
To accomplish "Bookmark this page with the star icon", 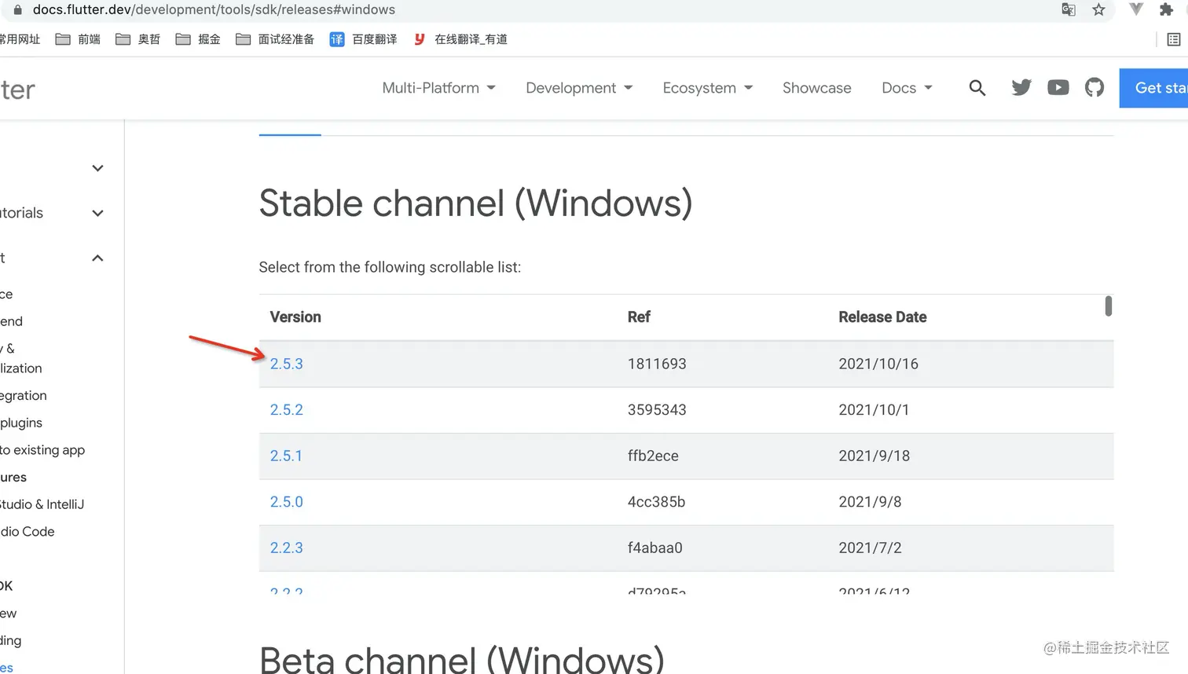I will coord(1098,10).
